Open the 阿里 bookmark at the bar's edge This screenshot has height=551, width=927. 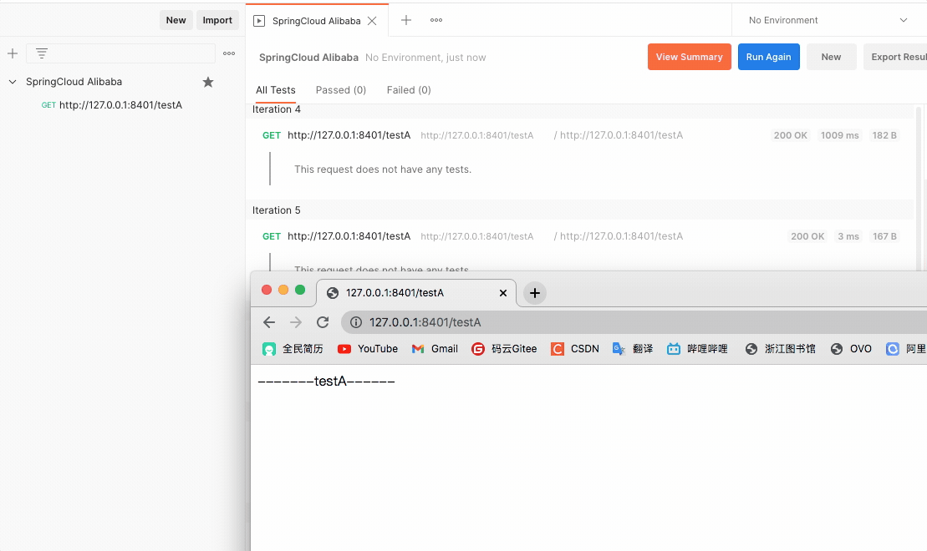click(906, 349)
